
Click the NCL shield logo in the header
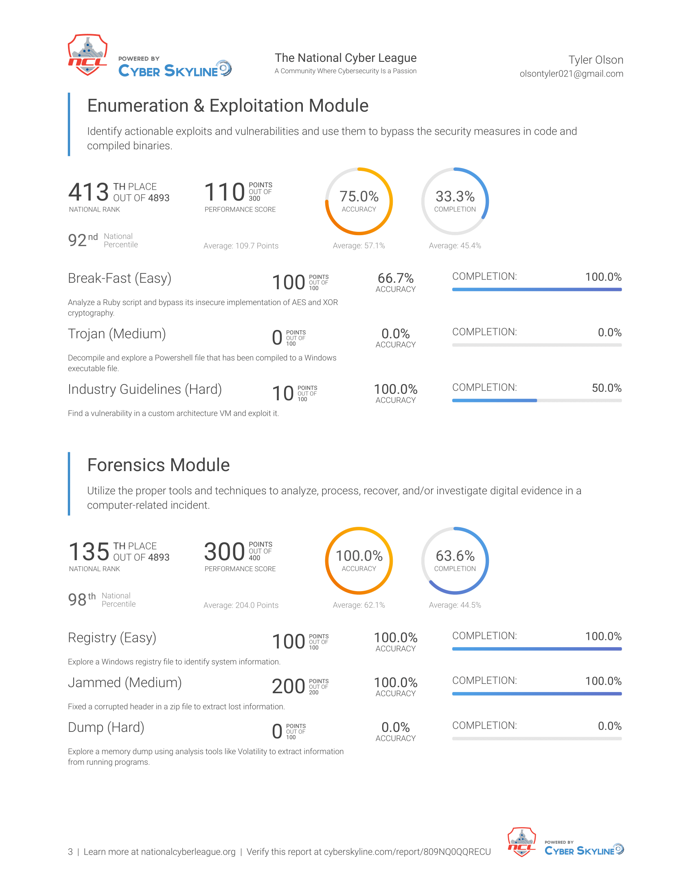[88, 55]
